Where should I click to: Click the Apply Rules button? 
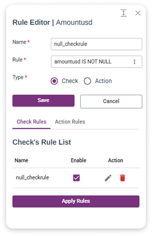[76, 201]
